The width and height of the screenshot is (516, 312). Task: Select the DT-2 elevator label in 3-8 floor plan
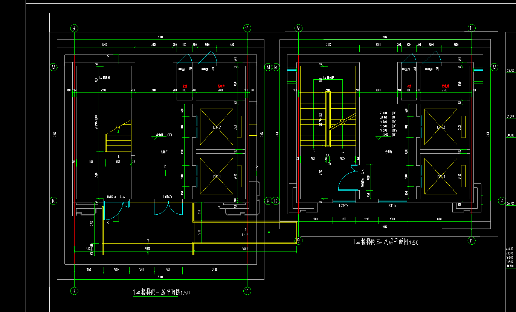tap(441, 127)
